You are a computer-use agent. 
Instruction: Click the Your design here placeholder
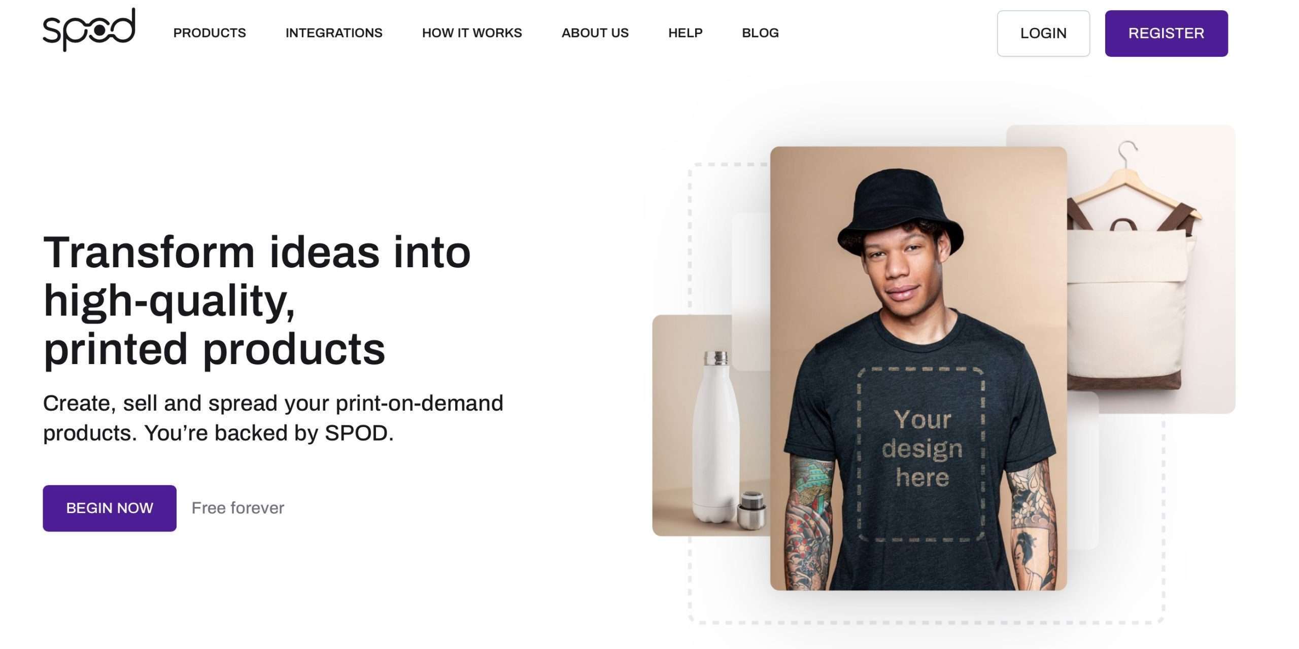[921, 455]
